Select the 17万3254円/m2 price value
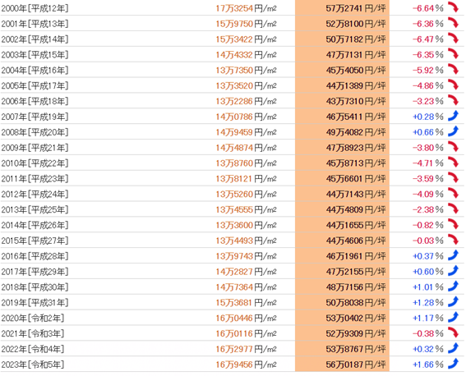 tap(246, 8)
